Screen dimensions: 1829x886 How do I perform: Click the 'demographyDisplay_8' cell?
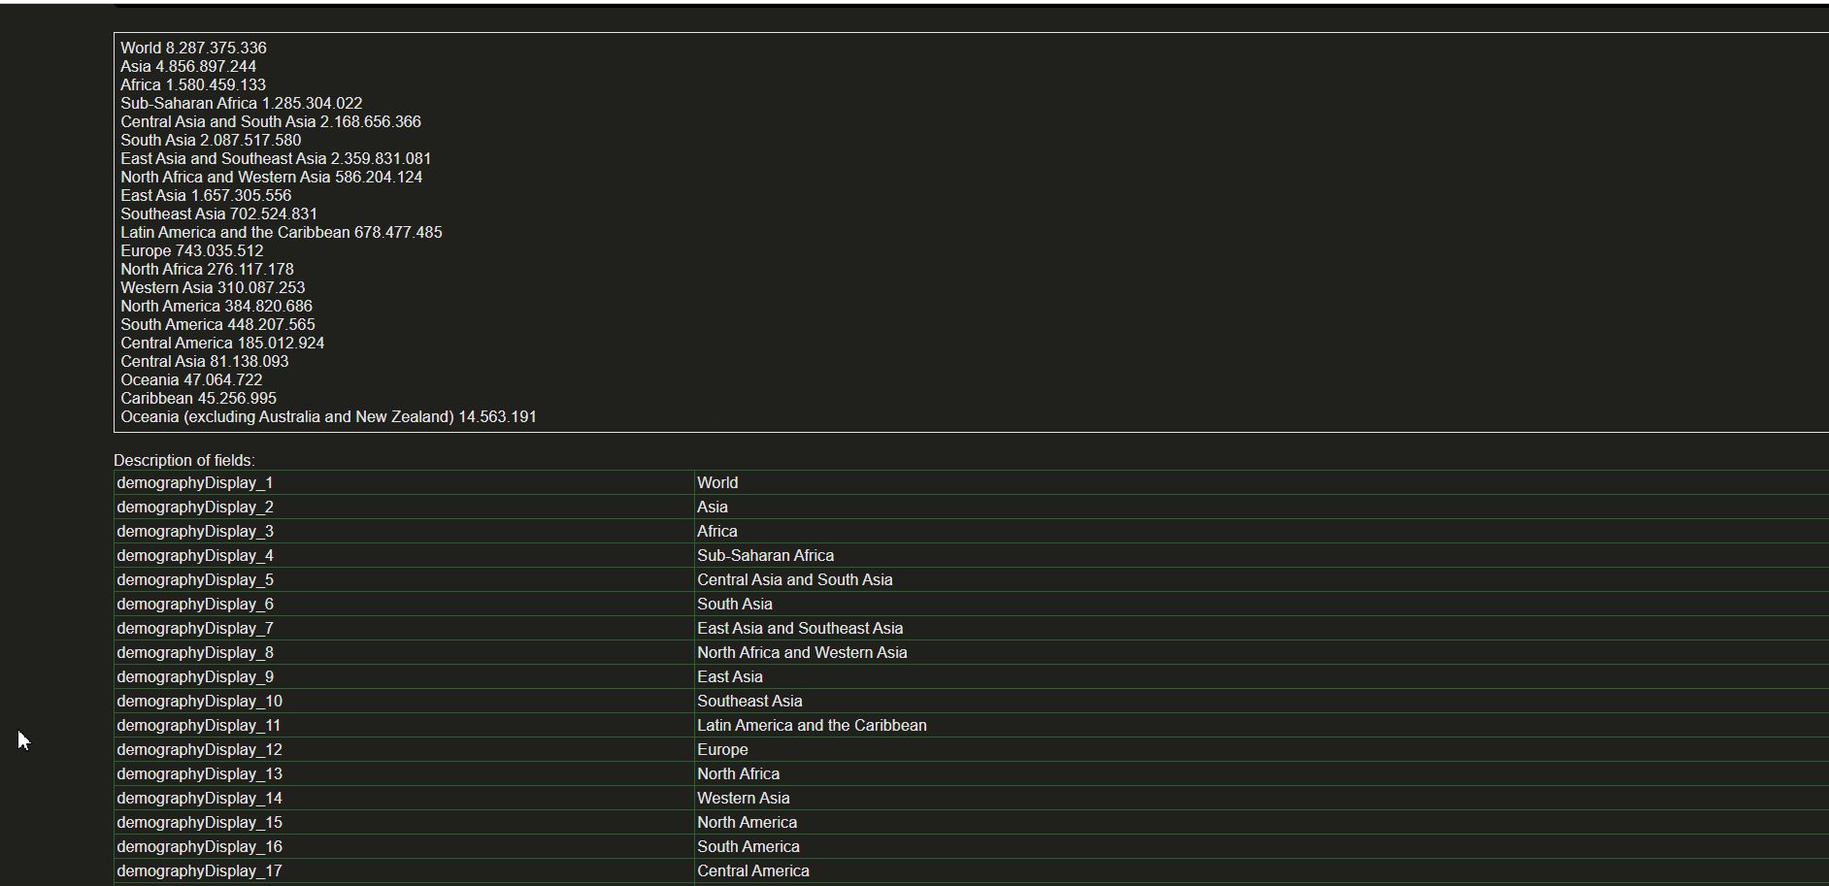(404, 652)
